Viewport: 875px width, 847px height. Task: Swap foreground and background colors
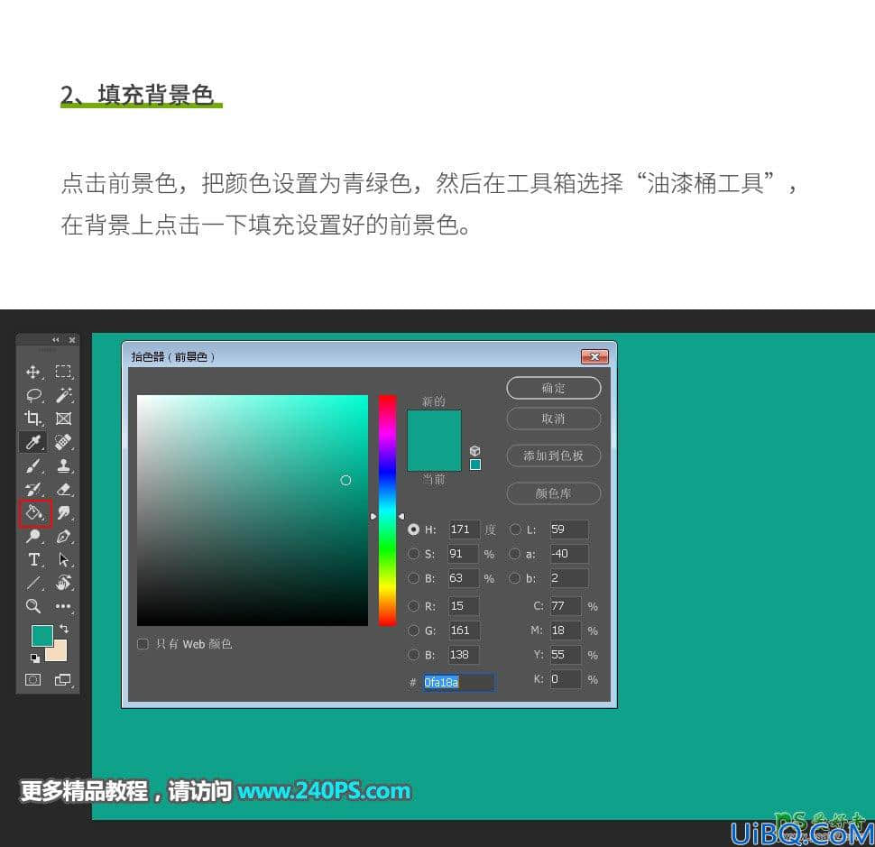pos(64,629)
